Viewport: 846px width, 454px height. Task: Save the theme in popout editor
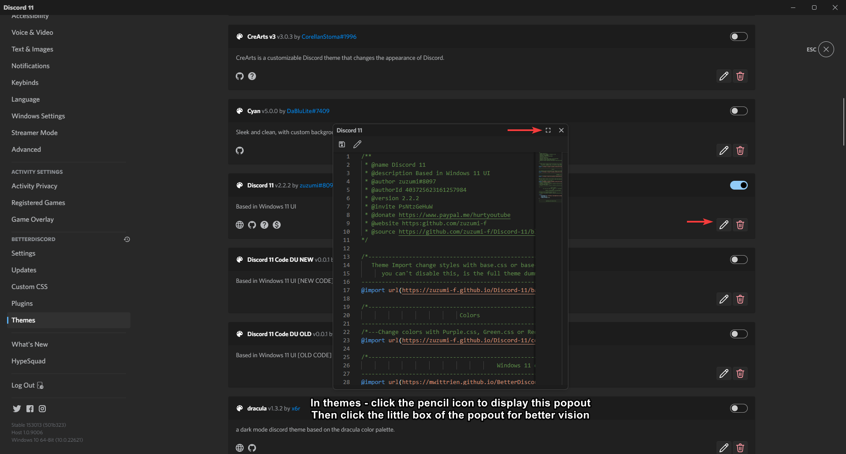[342, 144]
